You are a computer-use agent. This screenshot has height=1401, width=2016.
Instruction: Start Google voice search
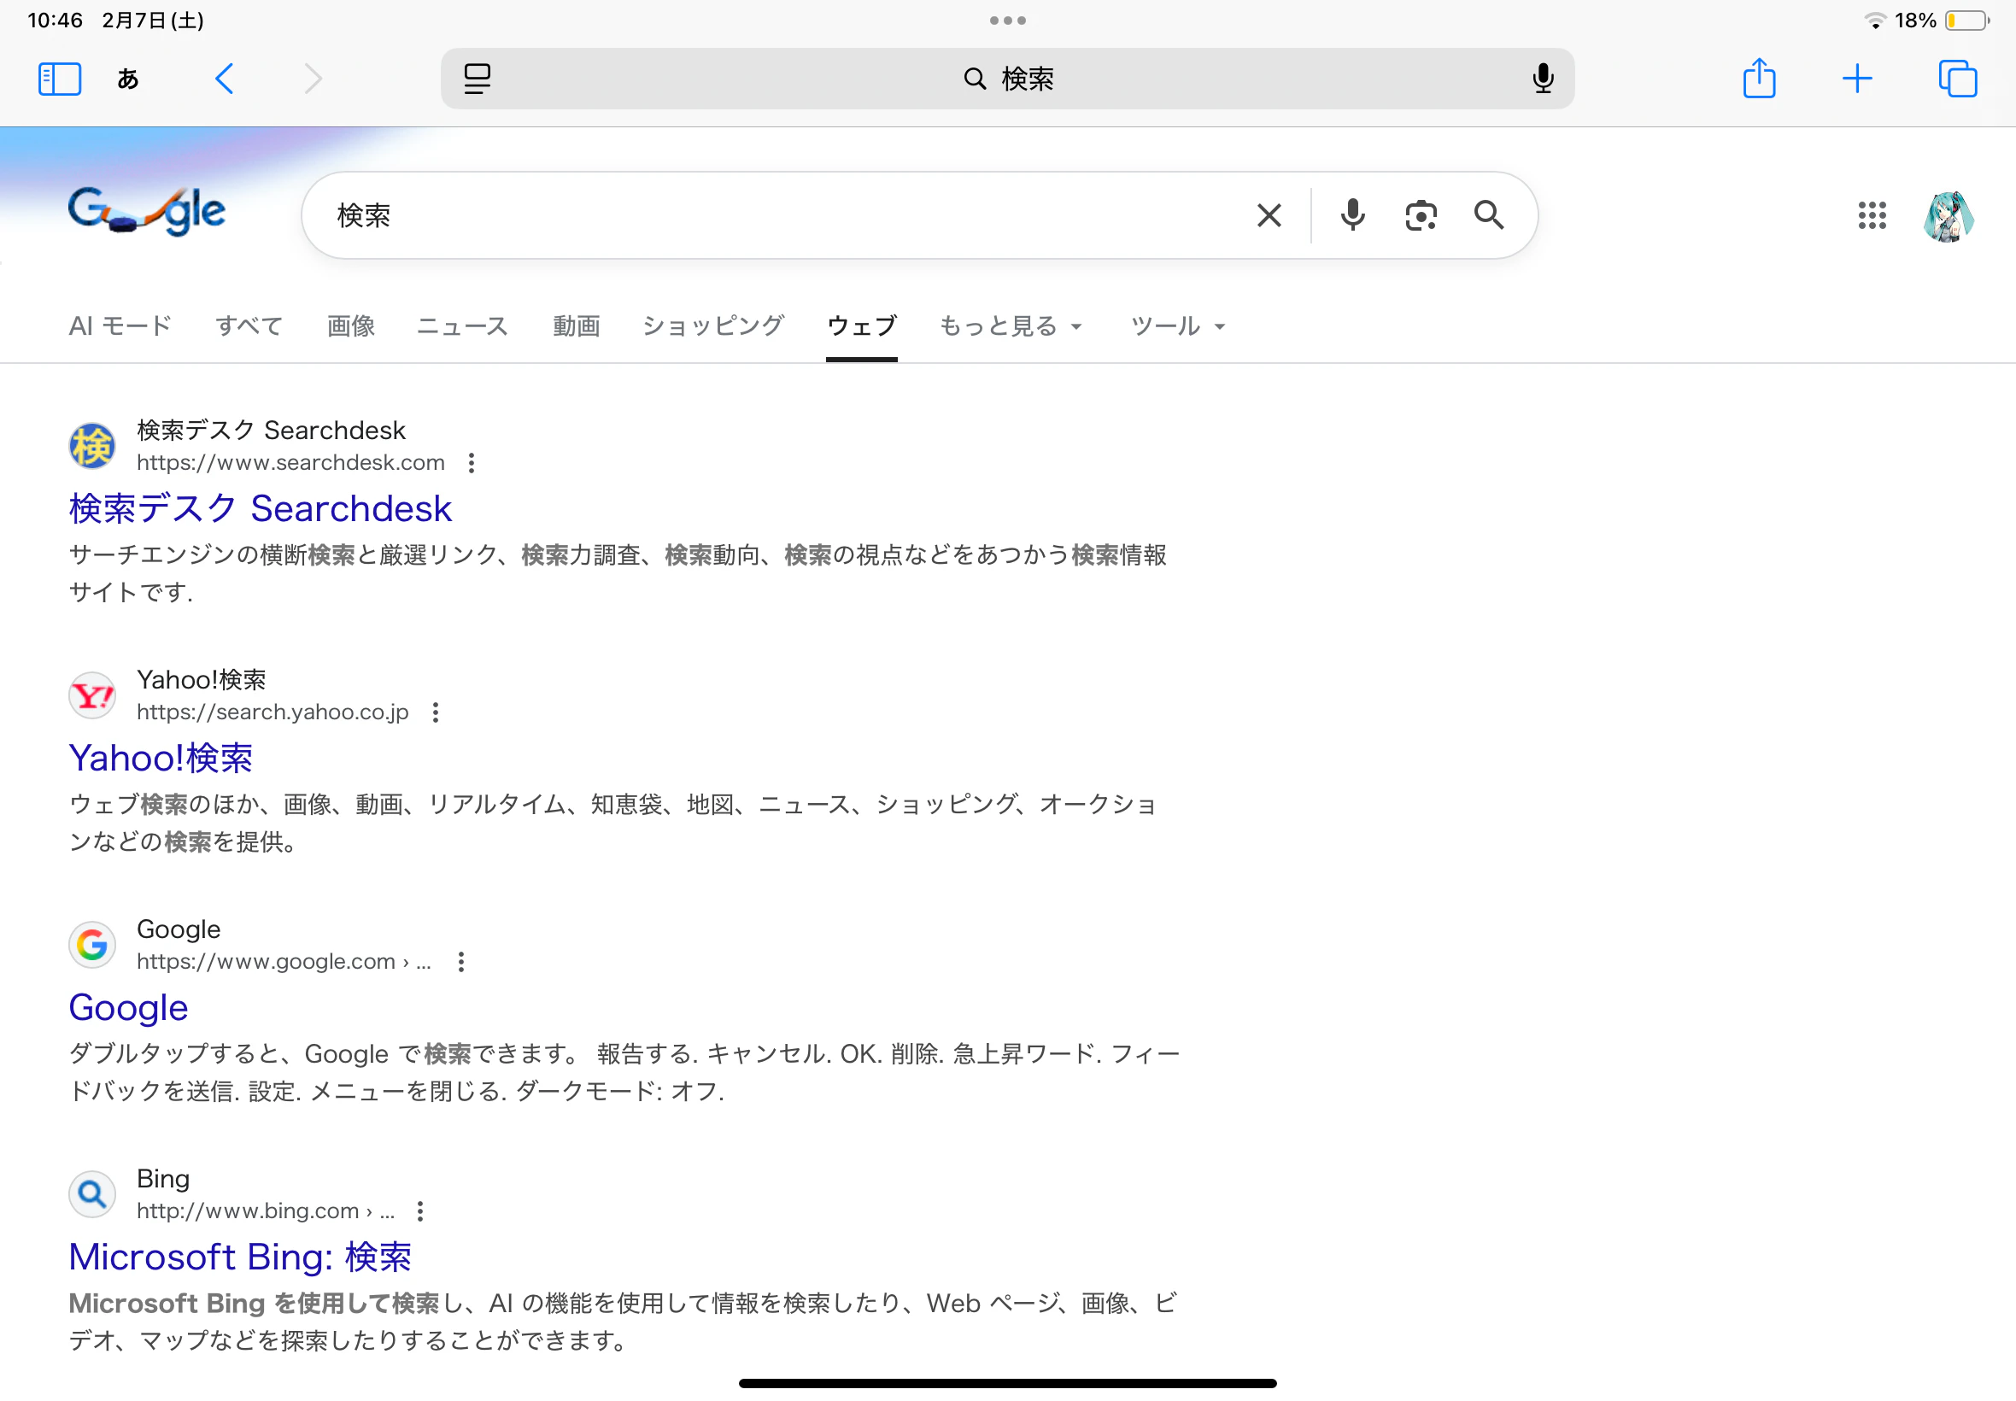(x=1352, y=215)
